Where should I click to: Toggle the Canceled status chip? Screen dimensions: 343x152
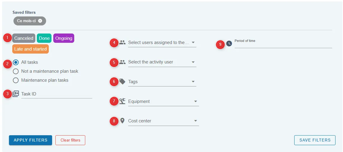tap(24, 38)
